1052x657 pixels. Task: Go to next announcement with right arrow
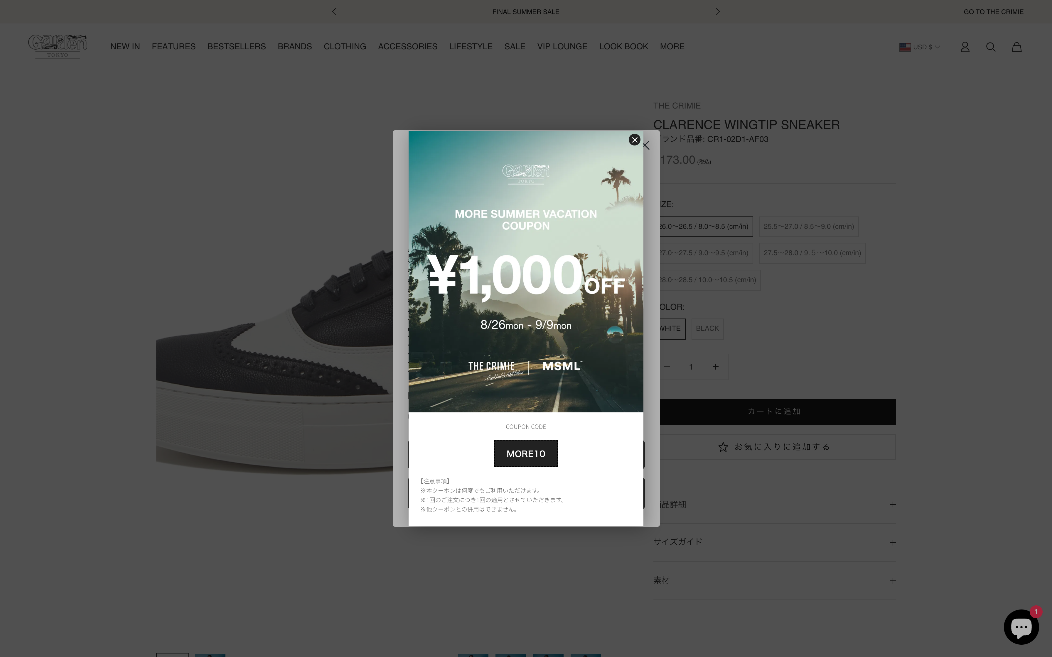(x=718, y=12)
